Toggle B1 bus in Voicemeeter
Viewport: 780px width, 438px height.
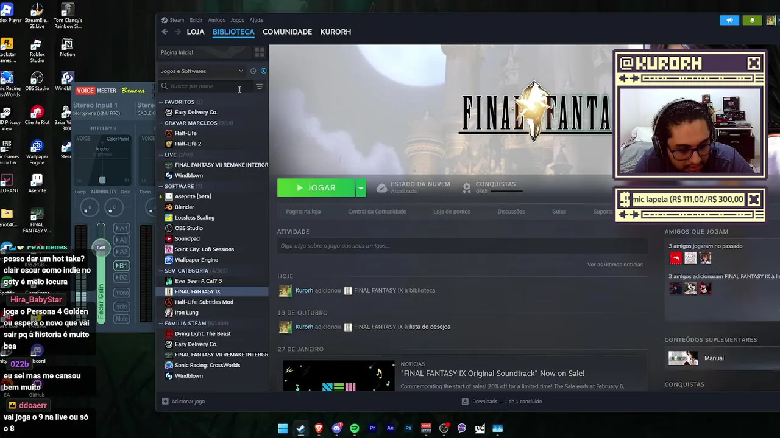122,266
